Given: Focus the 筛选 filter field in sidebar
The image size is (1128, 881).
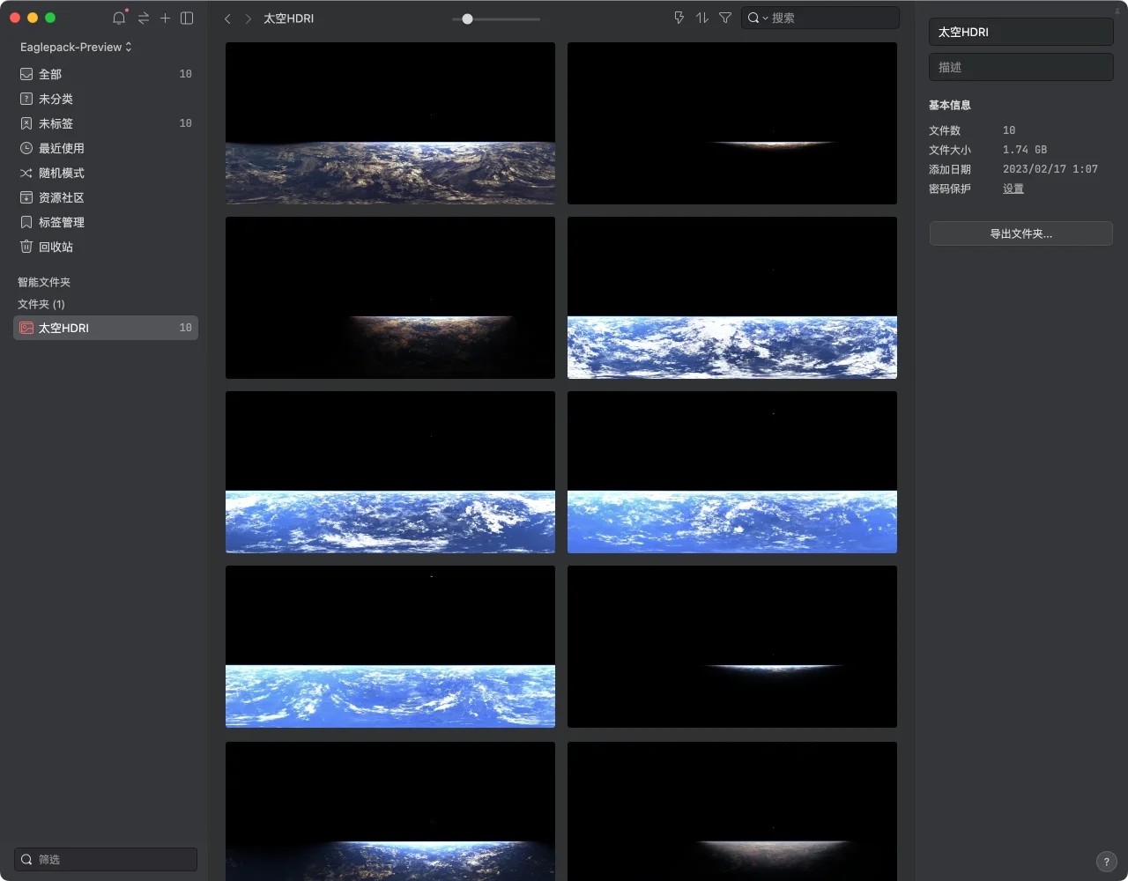Looking at the screenshot, I should click(106, 859).
